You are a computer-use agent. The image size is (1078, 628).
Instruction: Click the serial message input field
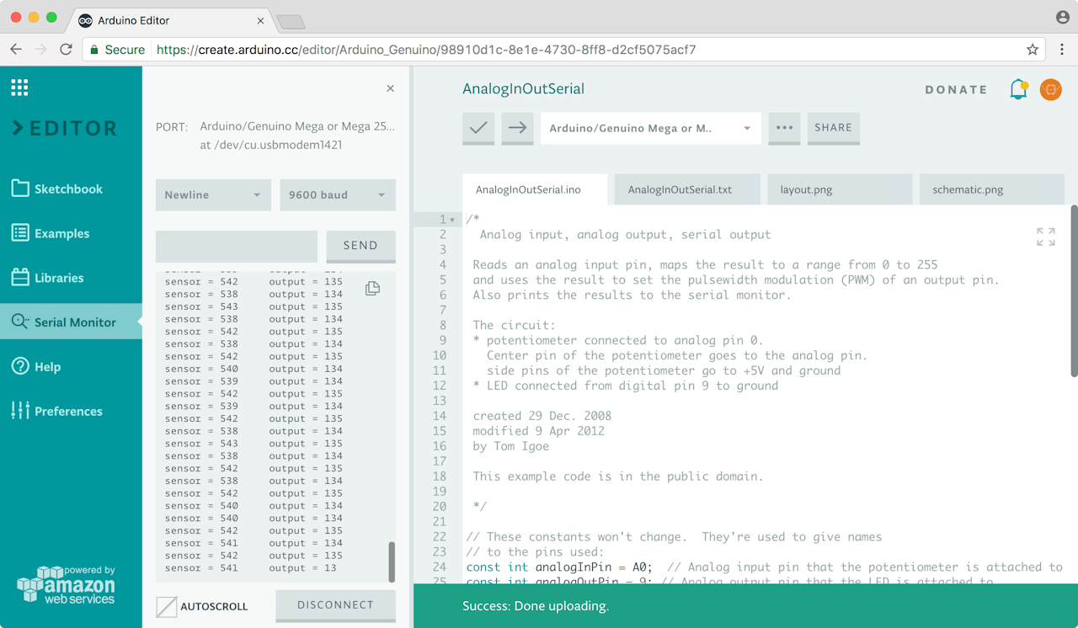click(237, 246)
